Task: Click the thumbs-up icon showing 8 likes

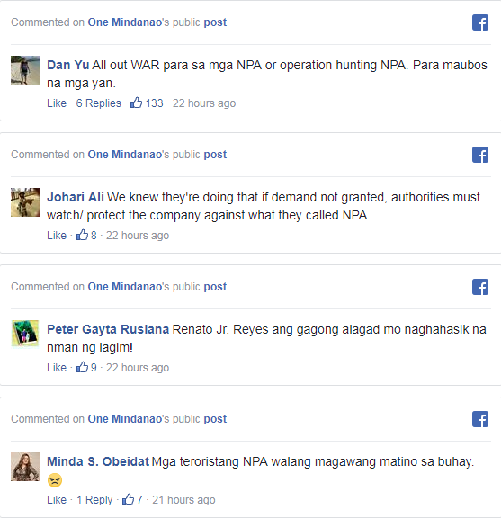Action: click(82, 235)
